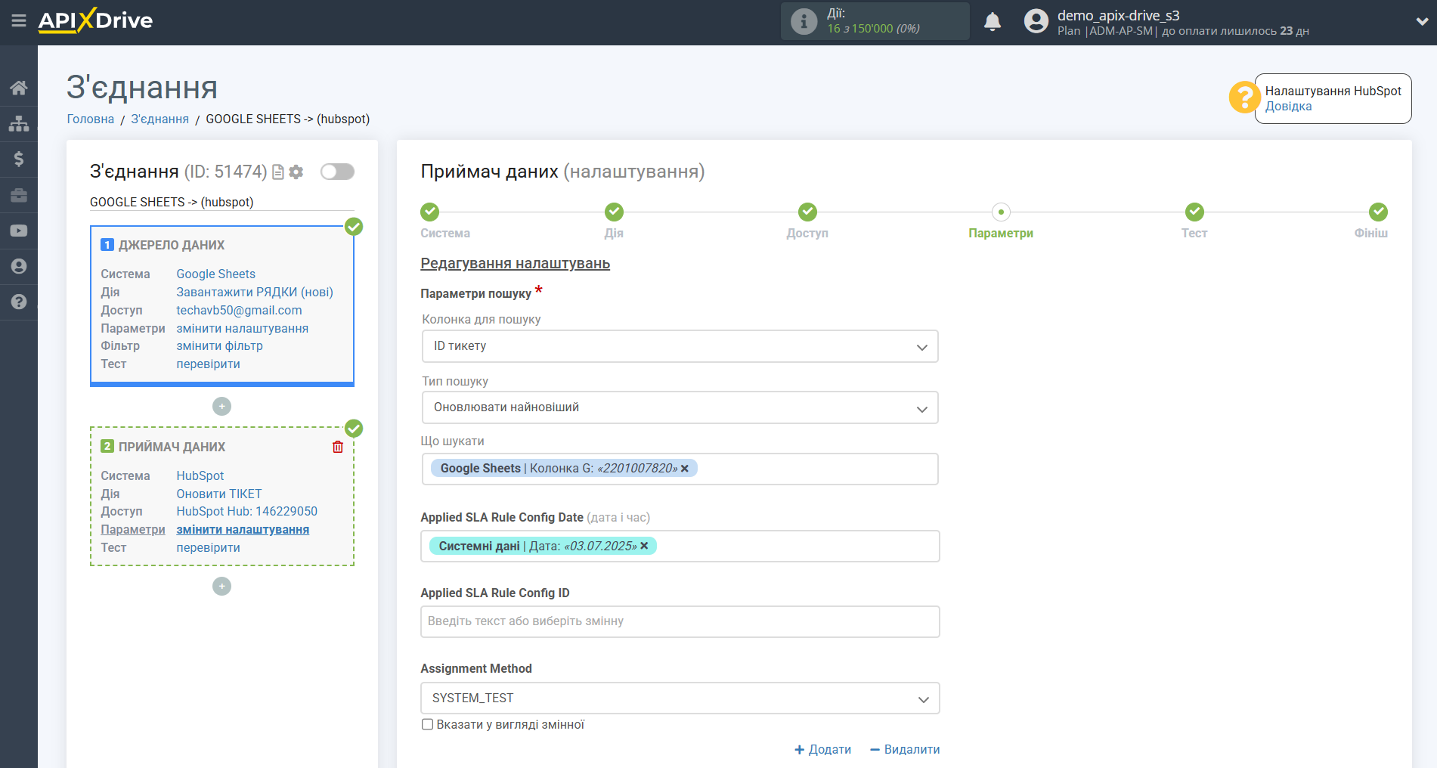Click 'Завантажити РЯДКИ (нові)' action link
The height and width of the screenshot is (768, 1437).
[255, 293]
